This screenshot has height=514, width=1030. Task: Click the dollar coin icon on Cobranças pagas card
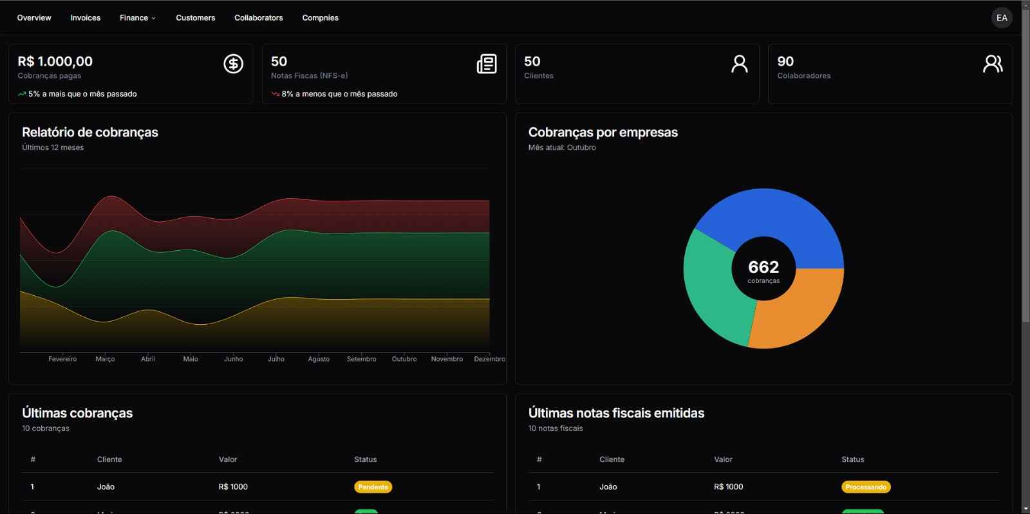point(233,64)
